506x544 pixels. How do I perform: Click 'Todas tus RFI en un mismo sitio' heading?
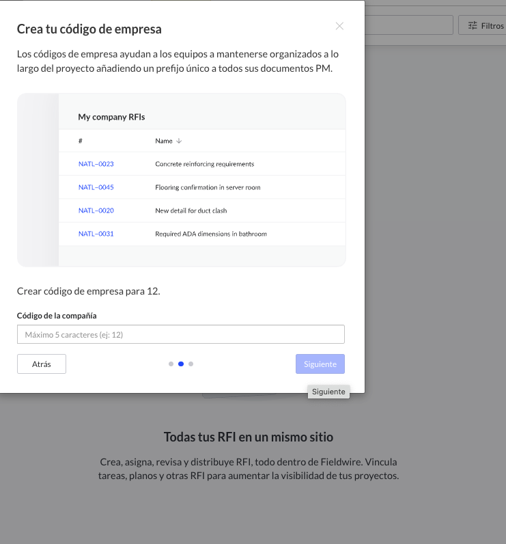point(249,437)
